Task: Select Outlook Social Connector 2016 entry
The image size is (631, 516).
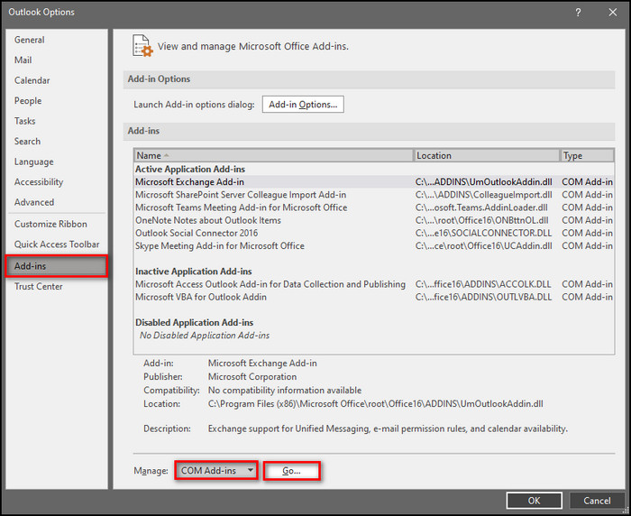Action: [196, 233]
